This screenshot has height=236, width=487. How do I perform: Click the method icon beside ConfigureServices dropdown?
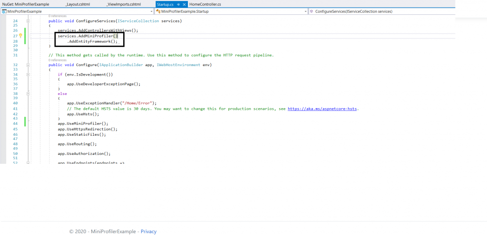coord(312,11)
